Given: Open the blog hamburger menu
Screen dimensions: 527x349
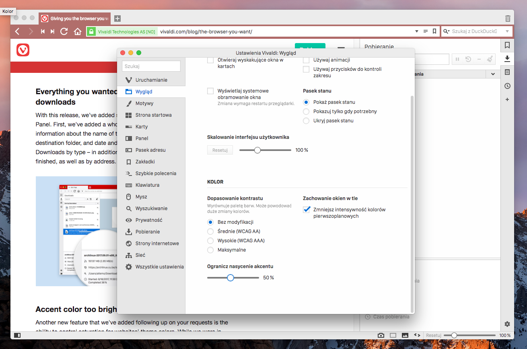Looking at the screenshot, I should point(341,47).
